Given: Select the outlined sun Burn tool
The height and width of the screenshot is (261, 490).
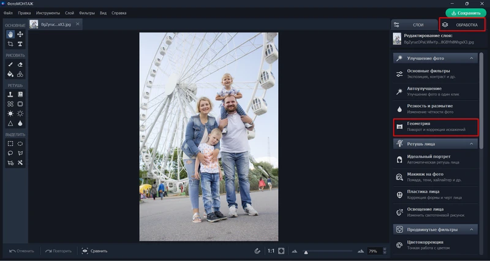Looking at the screenshot, I should point(20,113).
